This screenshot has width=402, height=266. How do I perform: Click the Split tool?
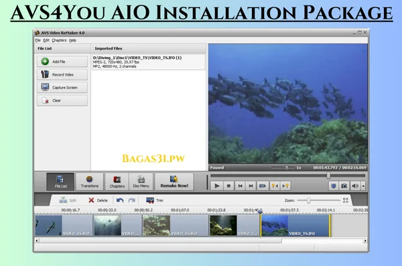click(68, 200)
